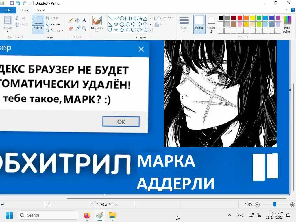296x222 pixels.
Task: Select the Rectangle shape
Action: pyautogui.click(x=127, y=18)
